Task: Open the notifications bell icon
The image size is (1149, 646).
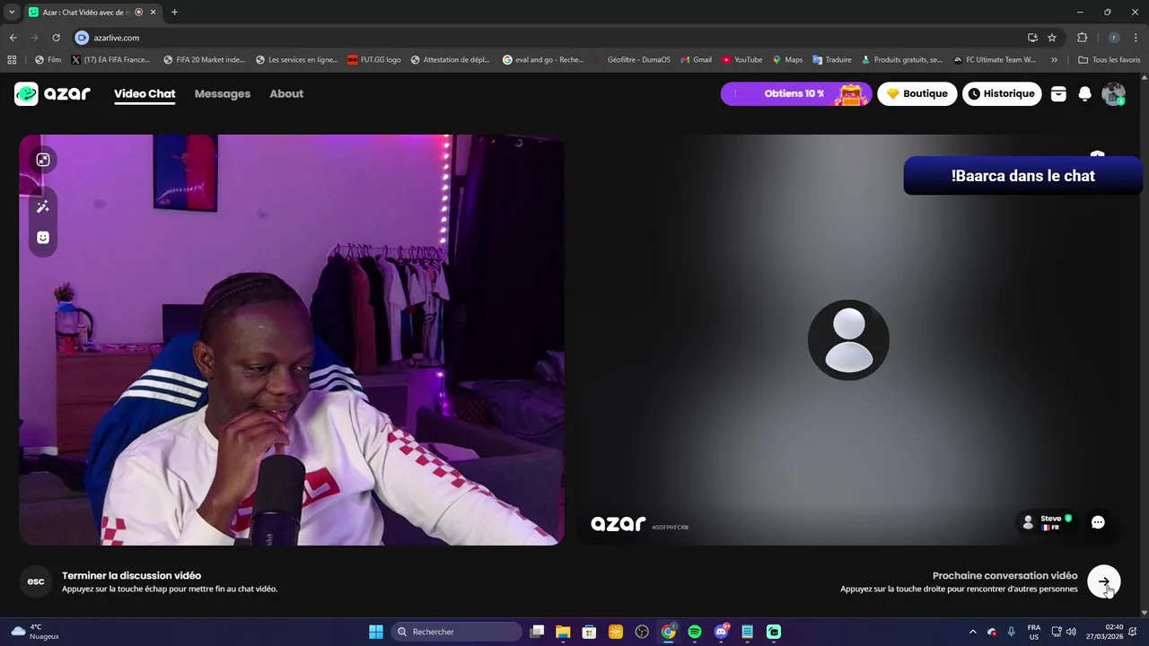Action: tap(1084, 93)
